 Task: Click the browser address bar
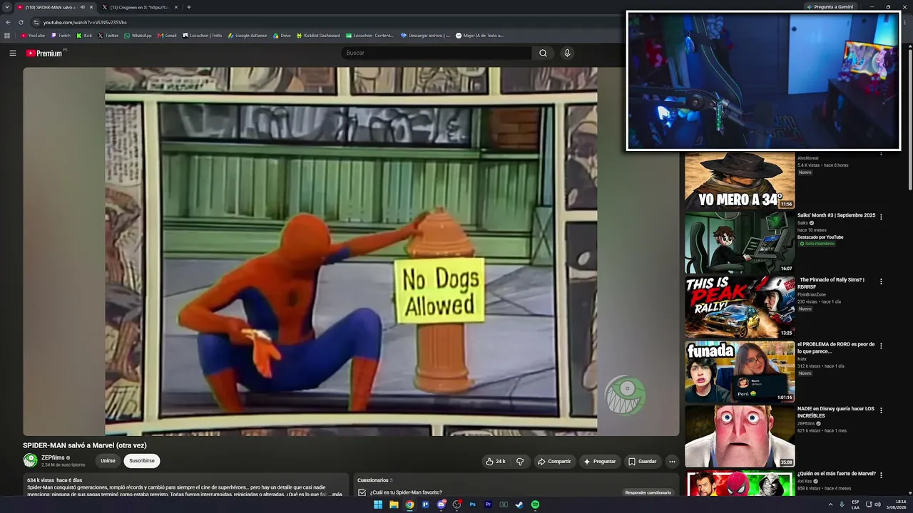[x=328, y=22]
